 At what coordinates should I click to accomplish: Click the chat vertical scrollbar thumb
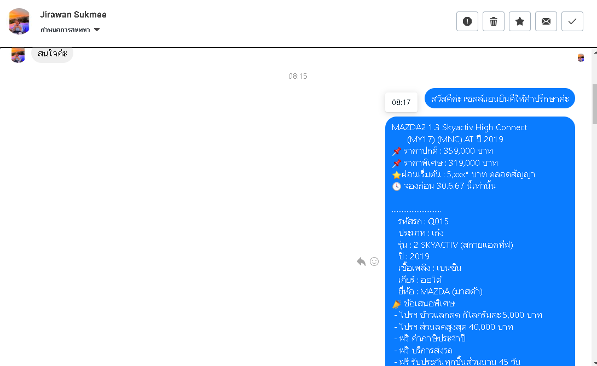click(x=595, y=103)
